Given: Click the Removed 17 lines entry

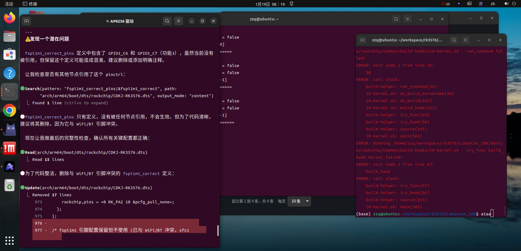Looking at the screenshot, I should [52, 195].
